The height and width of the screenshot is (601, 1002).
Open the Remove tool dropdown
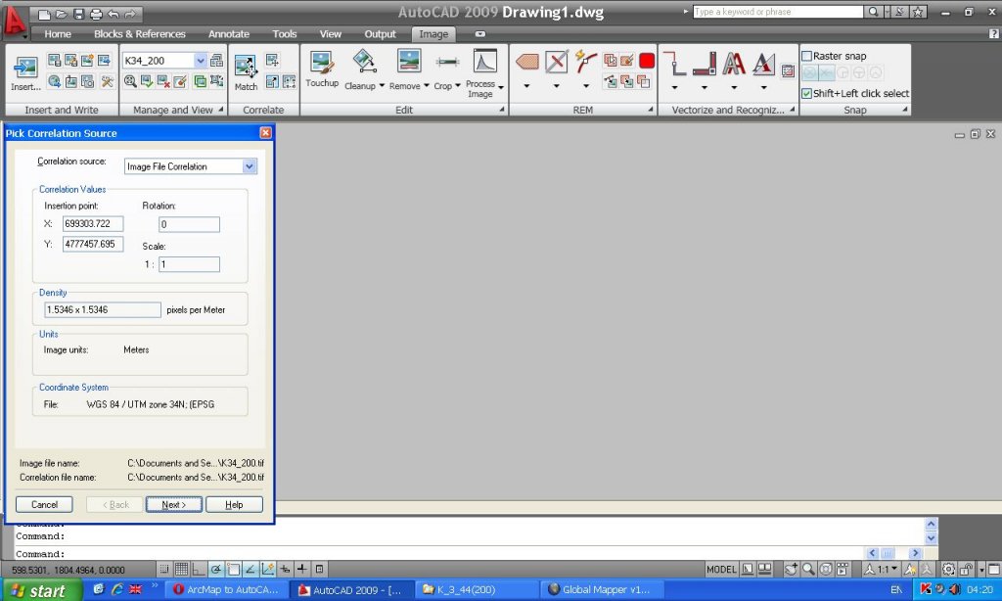pos(426,86)
